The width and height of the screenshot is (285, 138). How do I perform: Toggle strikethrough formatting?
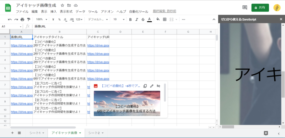click(143, 20)
